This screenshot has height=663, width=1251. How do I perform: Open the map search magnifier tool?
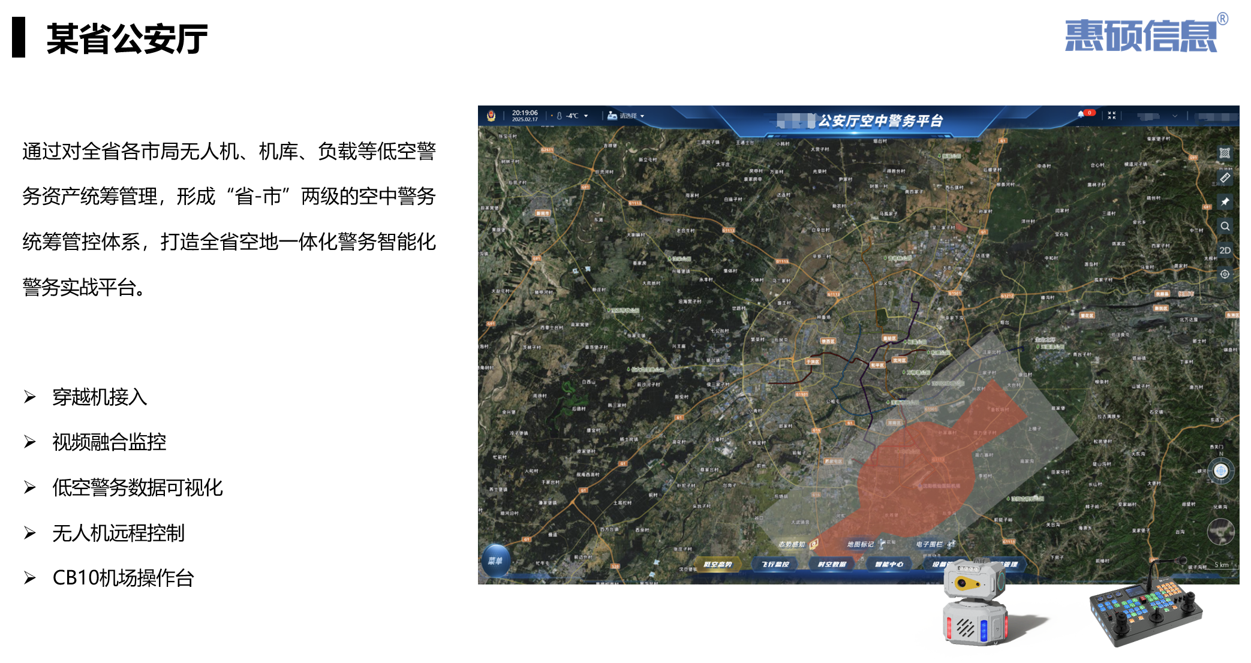[1225, 226]
